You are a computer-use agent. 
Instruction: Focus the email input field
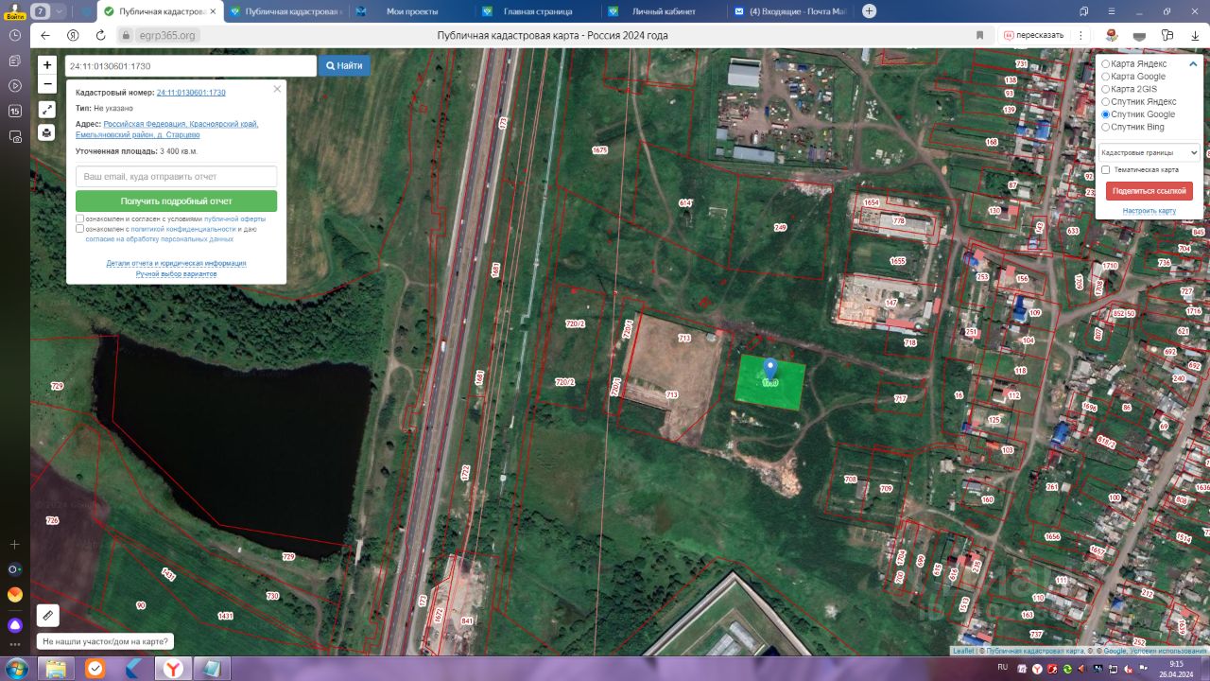(176, 176)
